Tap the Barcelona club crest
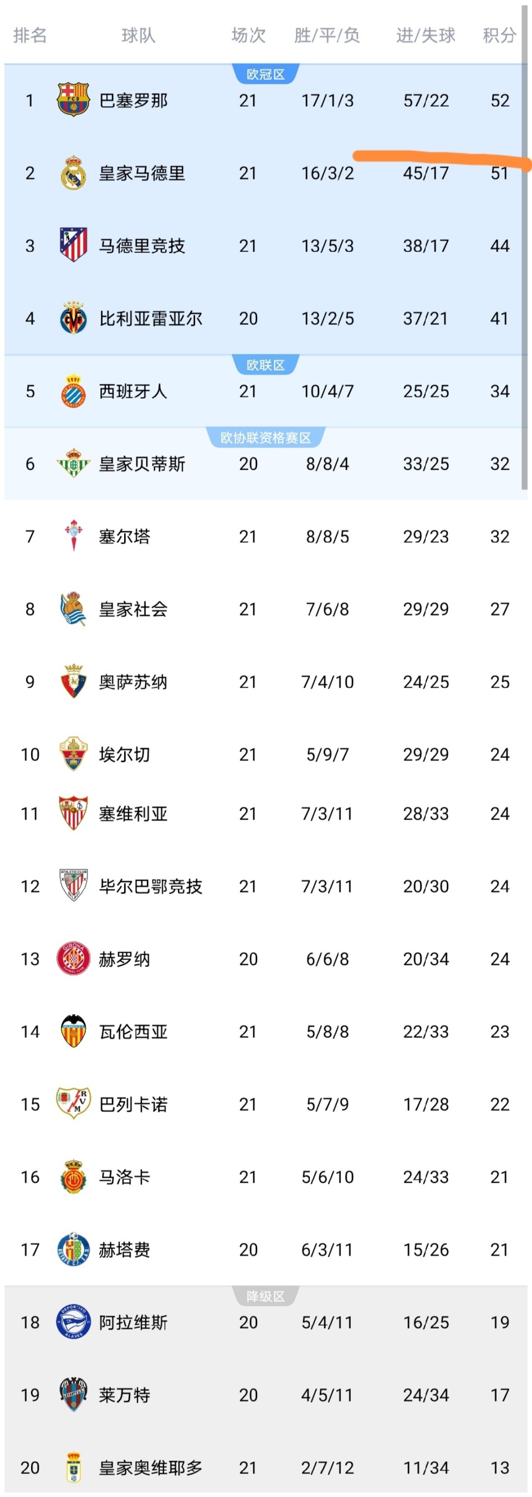The image size is (532, 1497). point(73,100)
